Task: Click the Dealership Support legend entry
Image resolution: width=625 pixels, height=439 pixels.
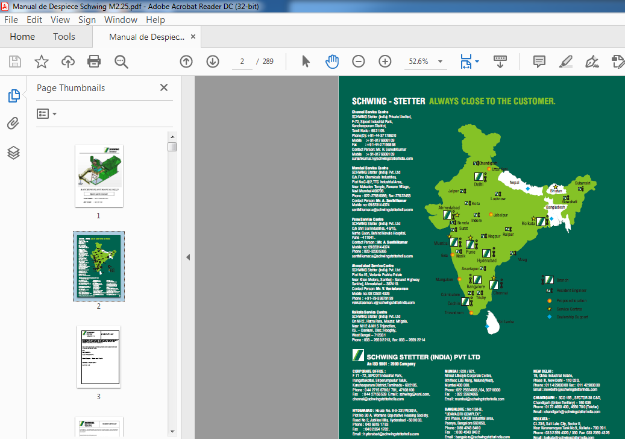Action: click(x=572, y=317)
